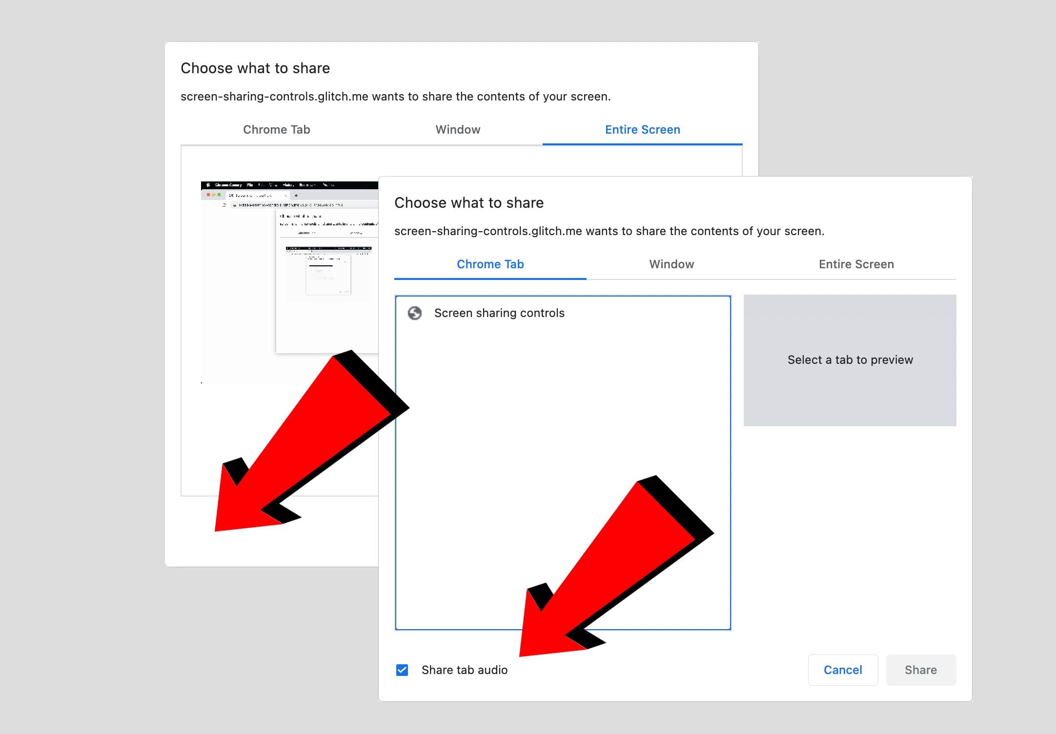The height and width of the screenshot is (734, 1056).
Task: Click the Cancel button
Action: 843,670
